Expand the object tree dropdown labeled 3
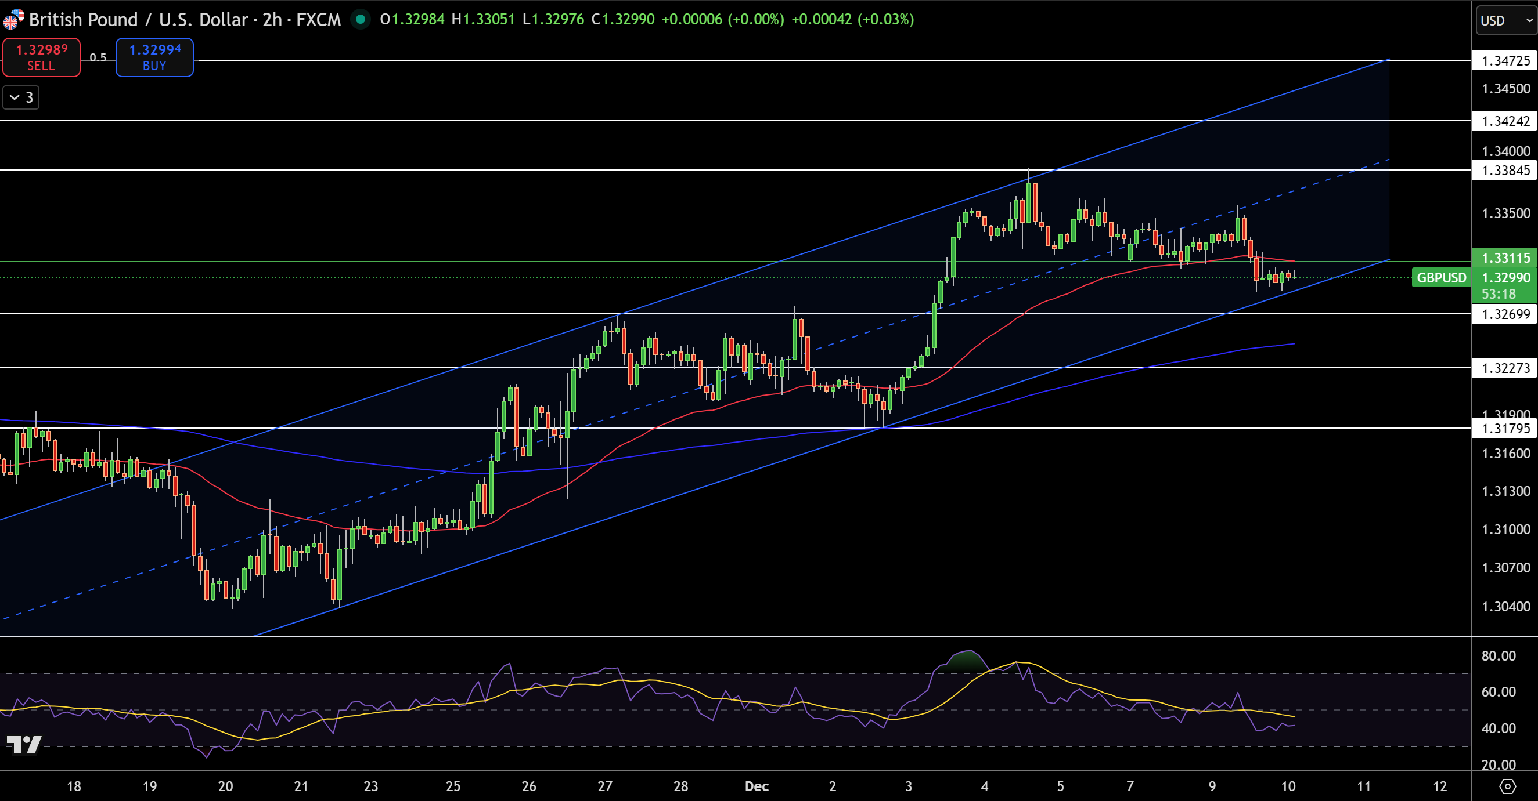1538x801 pixels. click(x=20, y=97)
